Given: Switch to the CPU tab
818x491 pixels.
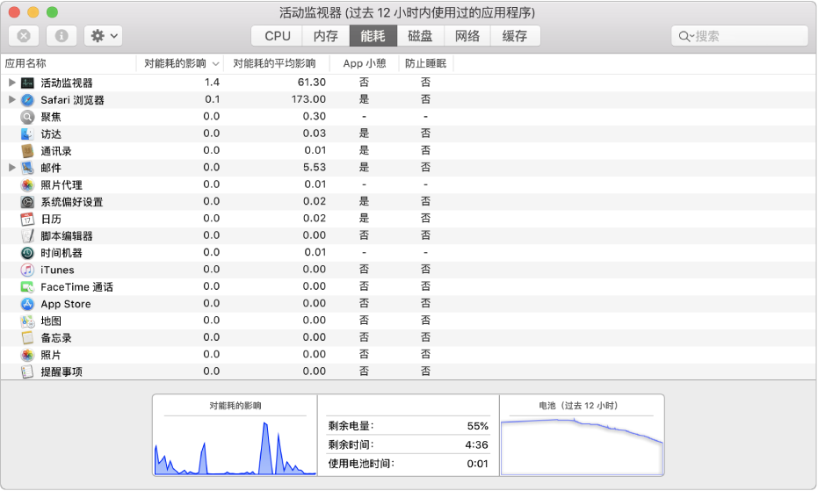Looking at the screenshot, I should [x=277, y=36].
